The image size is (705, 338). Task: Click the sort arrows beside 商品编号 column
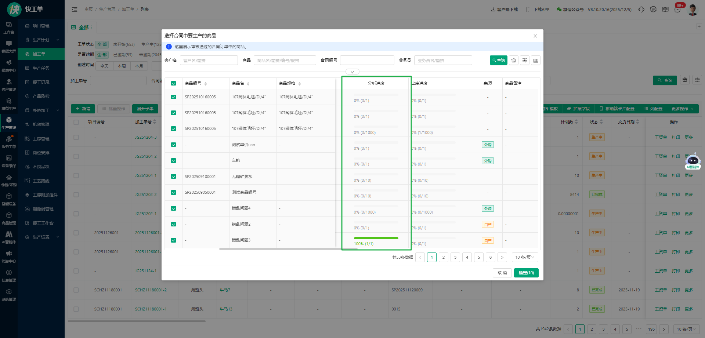pos(206,84)
